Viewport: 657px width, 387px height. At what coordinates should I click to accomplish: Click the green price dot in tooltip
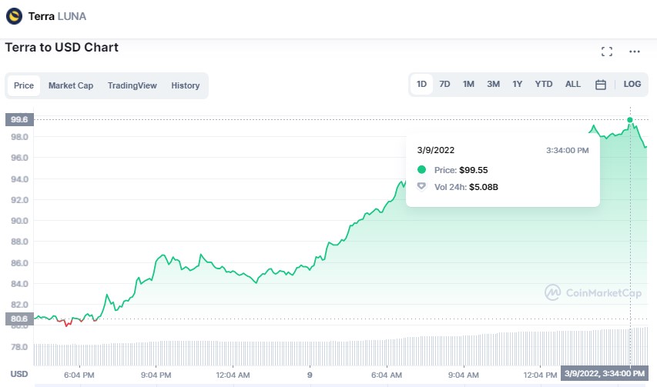pos(421,169)
